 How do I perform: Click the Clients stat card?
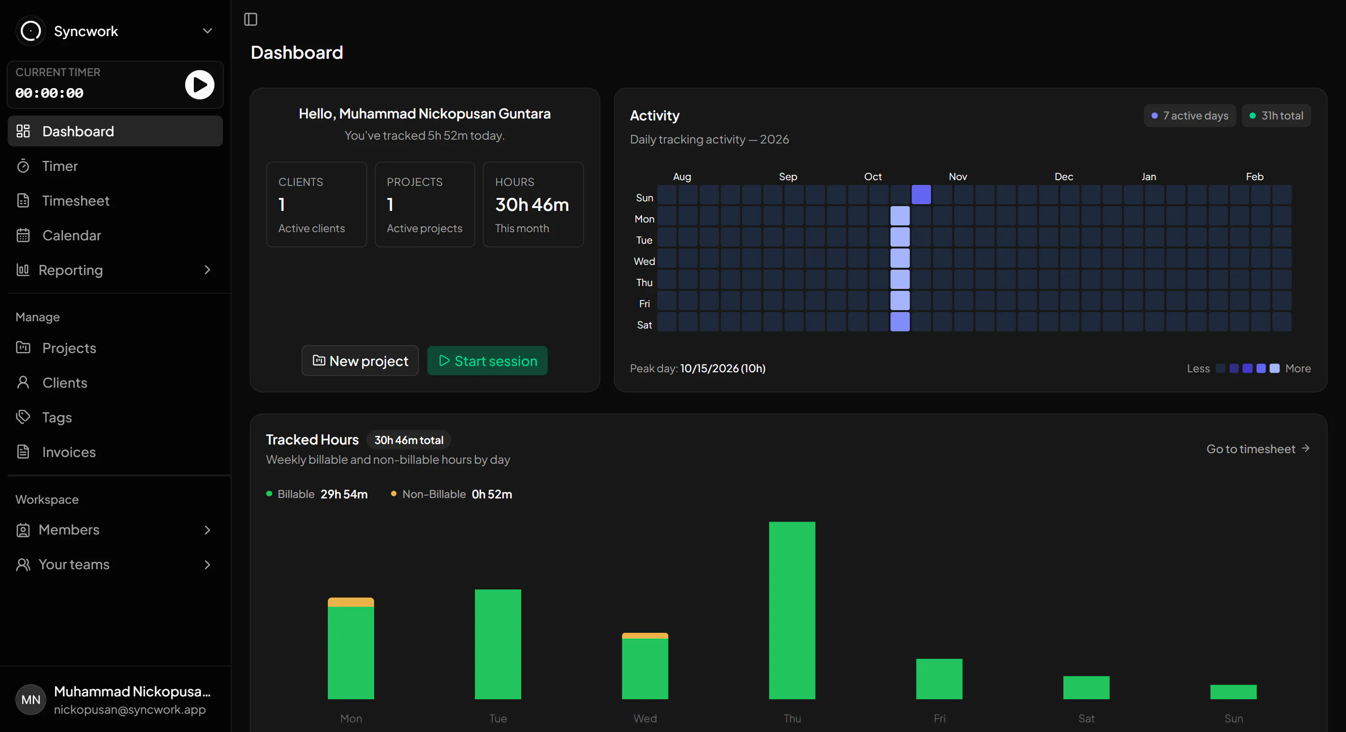pyautogui.click(x=317, y=204)
